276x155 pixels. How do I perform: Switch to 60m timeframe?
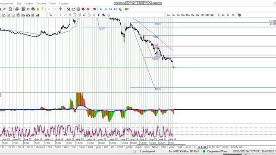click(x=198, y=15)
